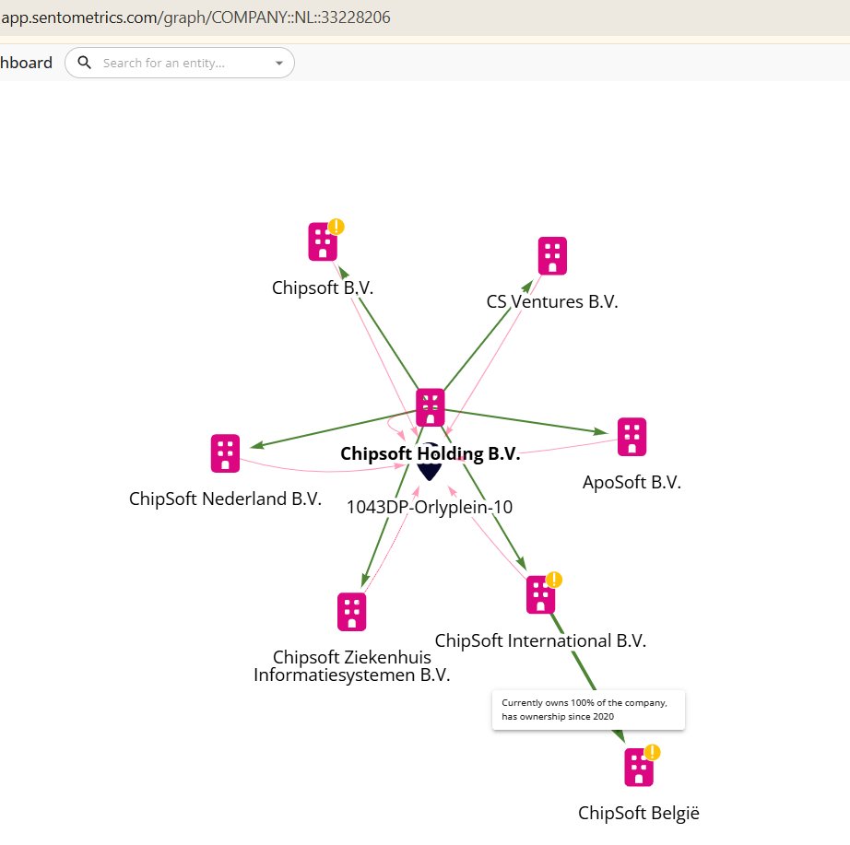The height and width of the screenshot is (845, 850).
Task: Click the 'CS Ventures B.V.' label
Action: point(552,301)
